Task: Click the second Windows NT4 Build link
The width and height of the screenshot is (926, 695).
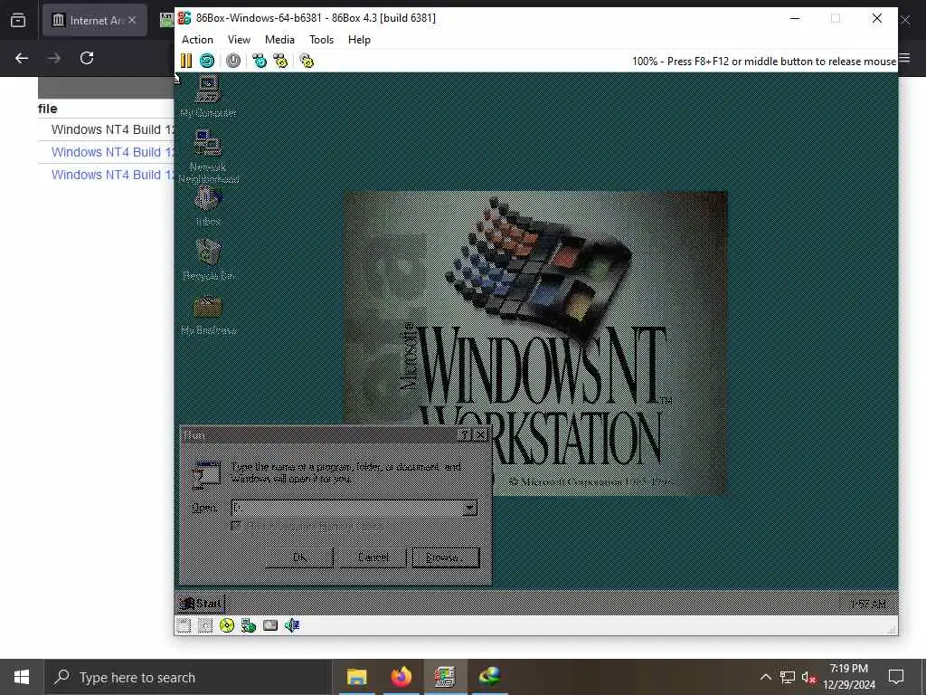Action: point(112,152)
